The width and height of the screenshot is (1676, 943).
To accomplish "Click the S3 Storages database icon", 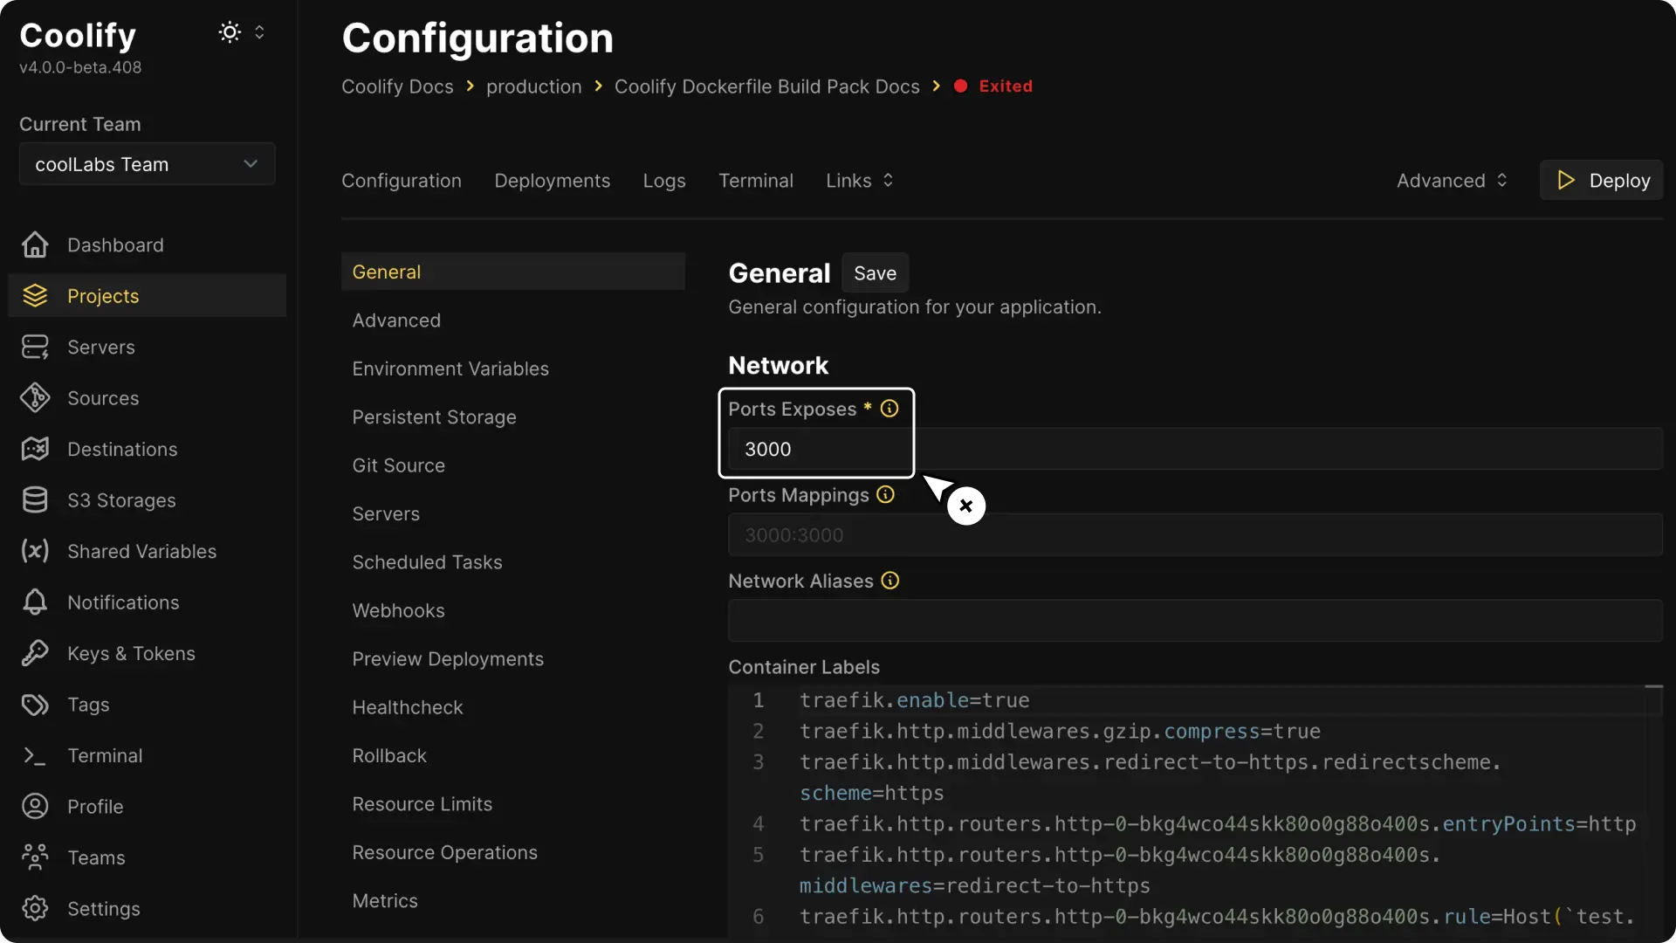I will [33, 499].
